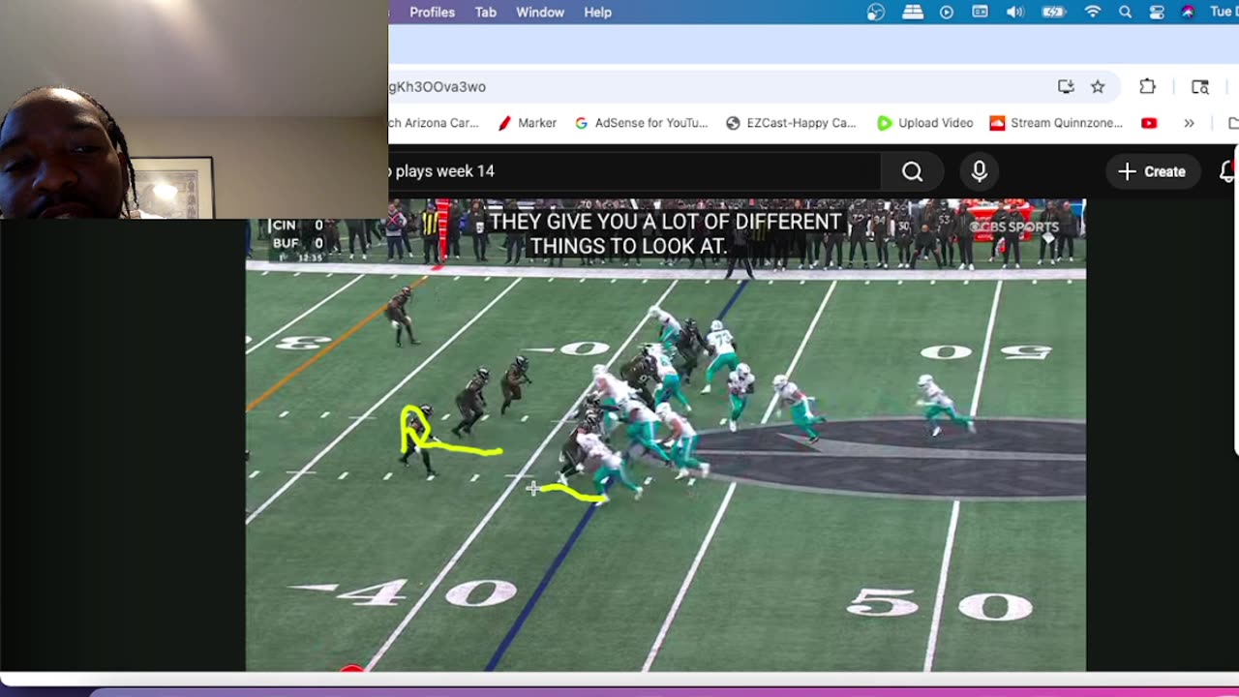Open Spotlight search in the menu bar
The height and width of the screenshot is (697, 1239).
pyautogui.click(x=1125, y=13)
